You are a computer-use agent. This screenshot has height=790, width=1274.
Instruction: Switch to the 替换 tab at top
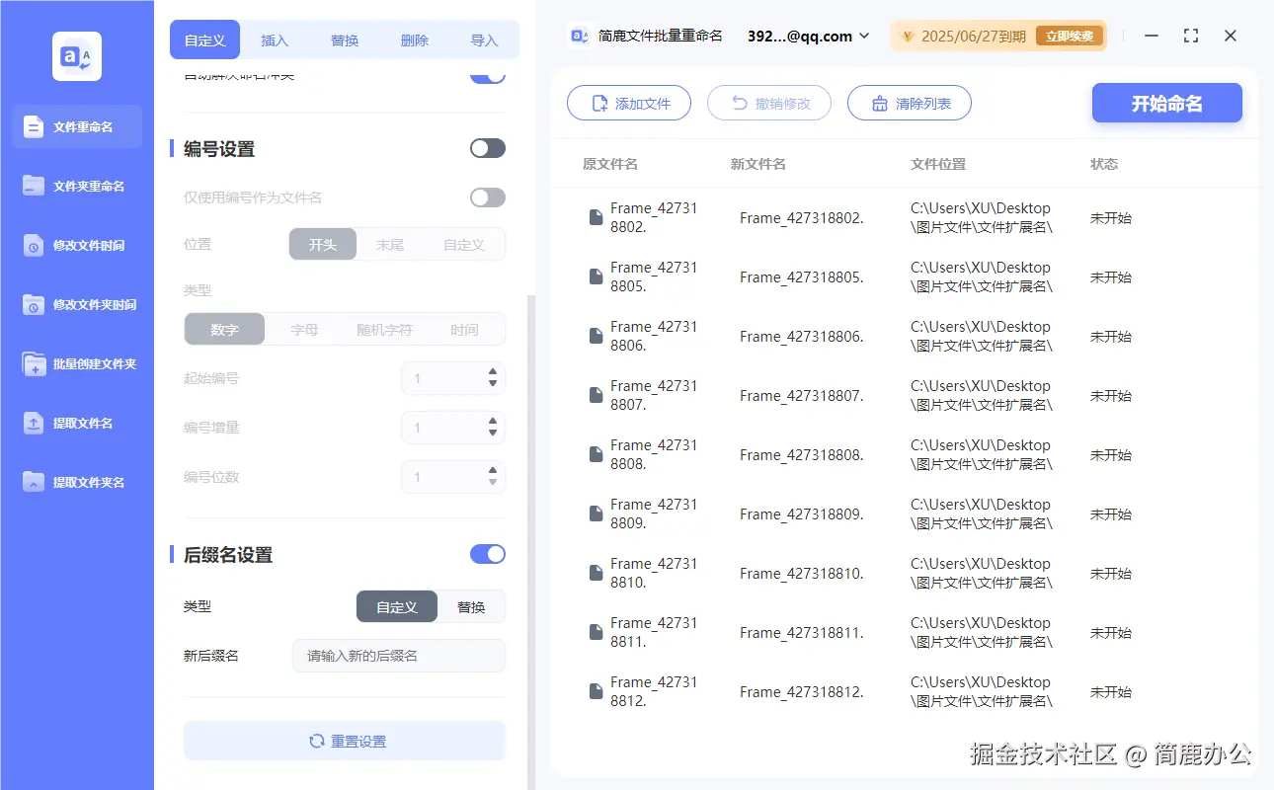345,40
